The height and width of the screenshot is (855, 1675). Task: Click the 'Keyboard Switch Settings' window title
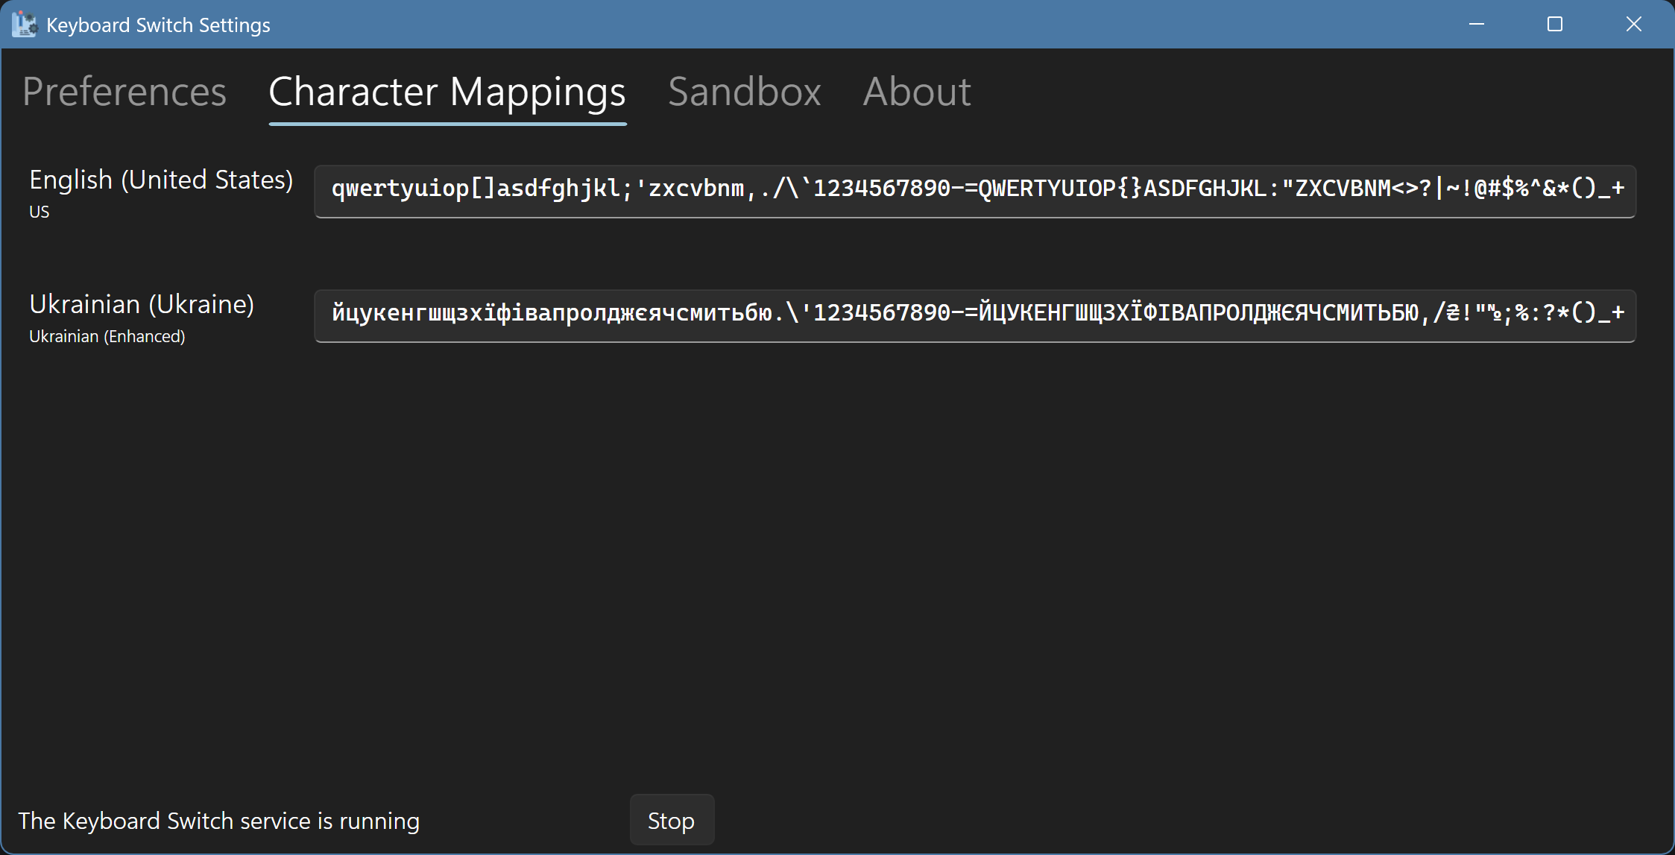(x=158, y=25)
